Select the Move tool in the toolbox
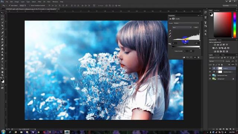 pyautogui.click(x=2, y=13)
